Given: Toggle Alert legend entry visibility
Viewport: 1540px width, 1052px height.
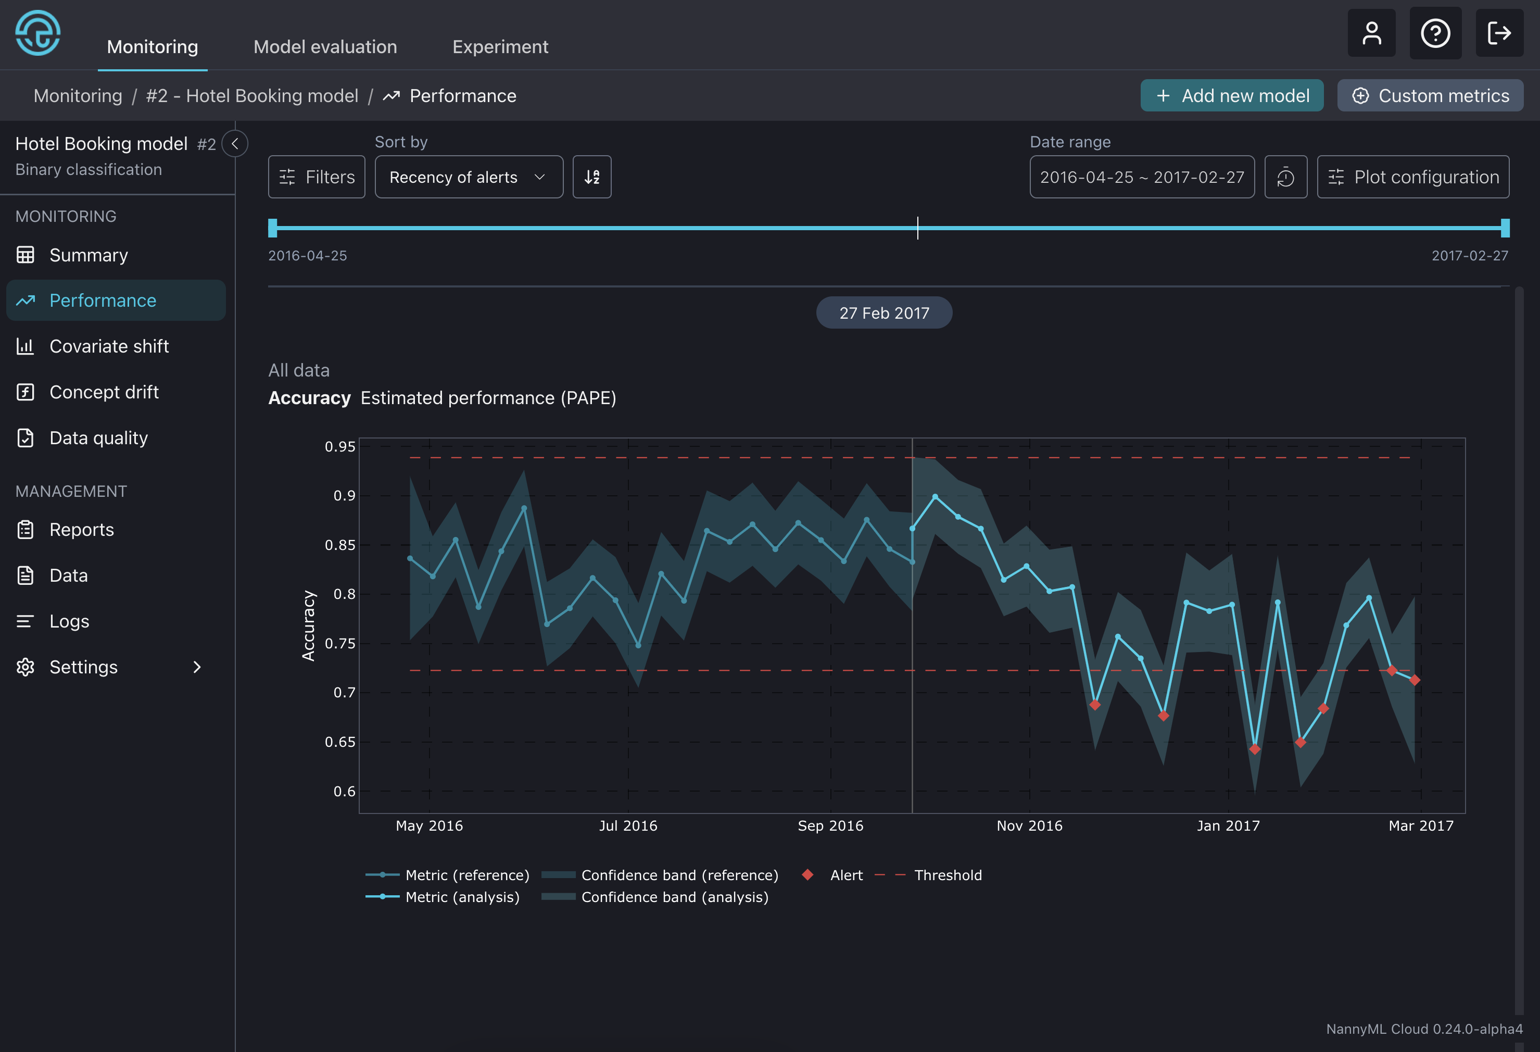Looking at the screenshot, I should point(845,875).
